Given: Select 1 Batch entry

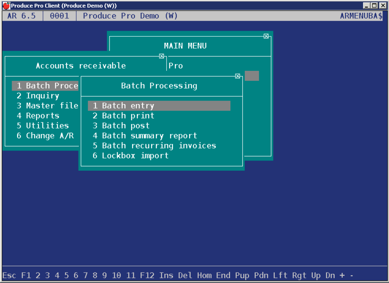Looking at the screenshot, I should (159, 106).
